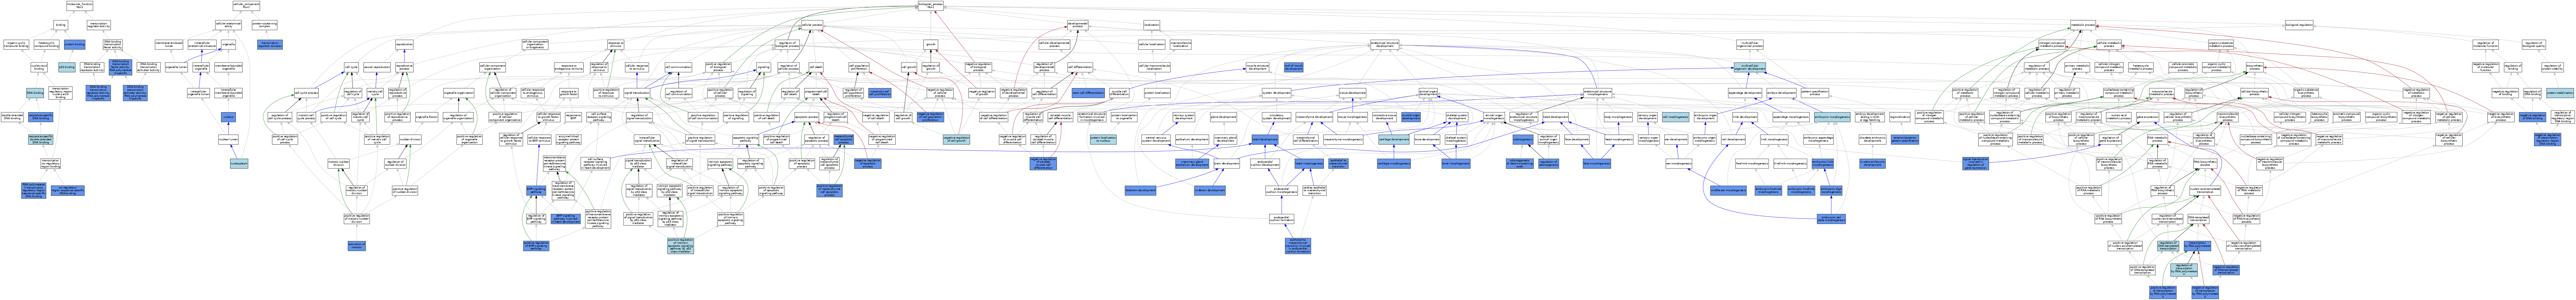Click the blue "muscle organ development" node
The width and height of the screenshot is (2576, 300).
tap(1411, 118)
